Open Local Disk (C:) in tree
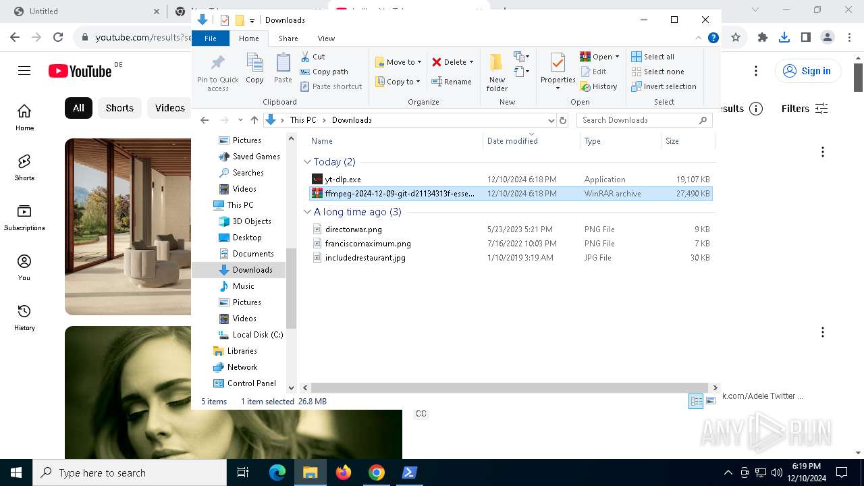The image size is (864, 486). point(250,335)
